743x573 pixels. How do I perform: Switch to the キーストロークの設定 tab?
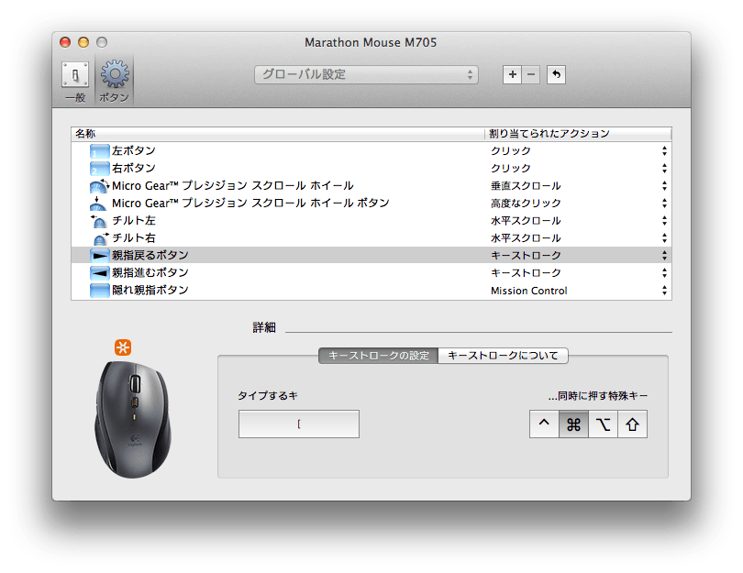378,356
